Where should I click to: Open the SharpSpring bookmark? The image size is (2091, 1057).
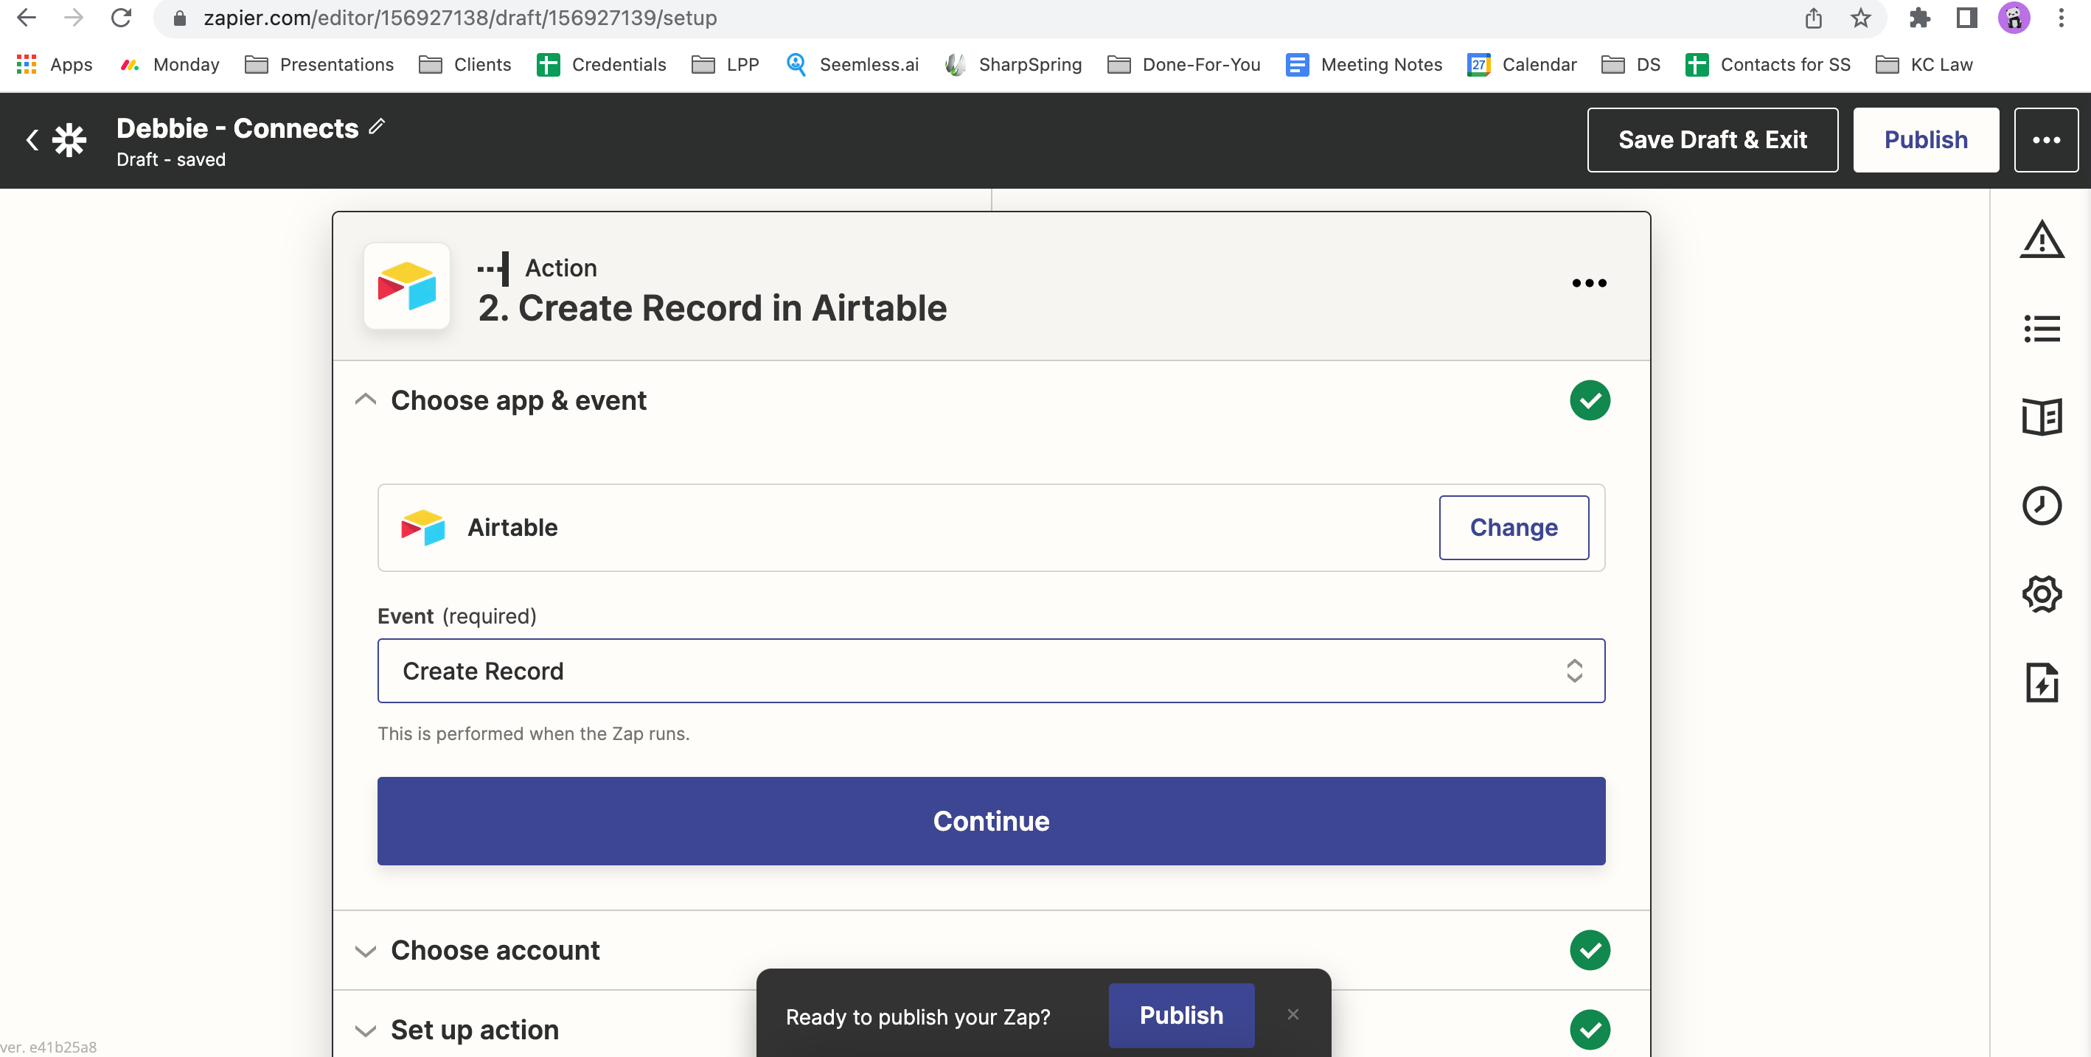pyautogui.click(x=1014, y=64)
